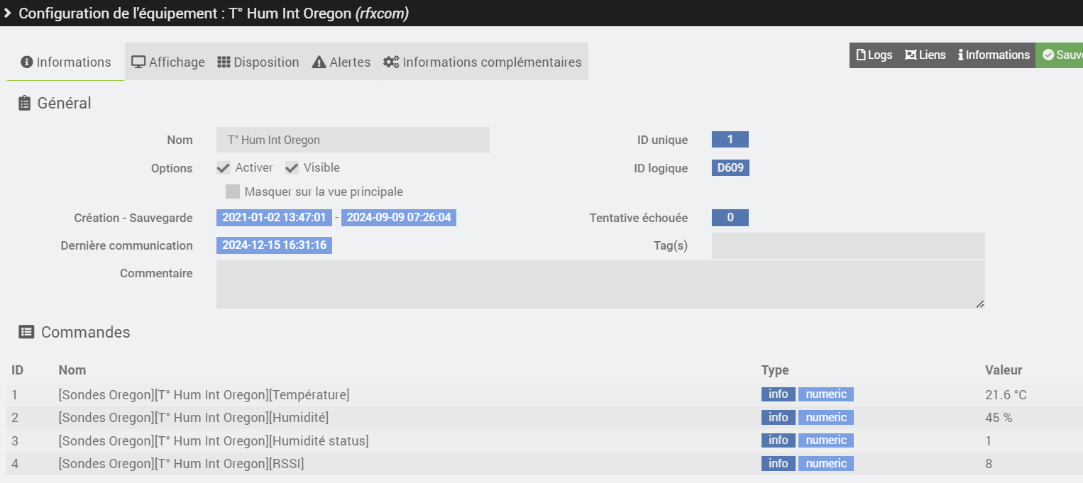1083x483 pixels.
Task: Toggle the Visible checkbox
Action: 292,168
